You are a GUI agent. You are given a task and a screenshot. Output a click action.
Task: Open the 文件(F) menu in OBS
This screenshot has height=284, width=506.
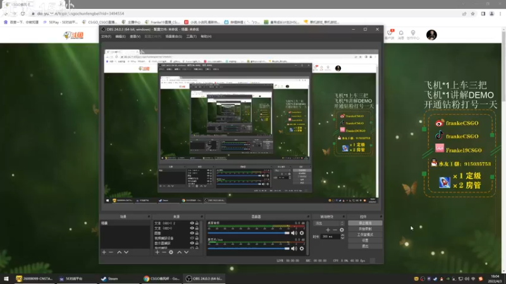coord(106,37)
